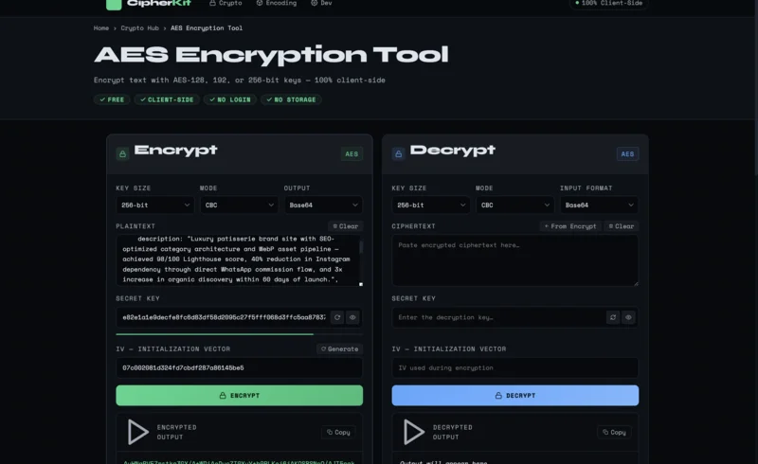The image size is (758, 464).
Task: Click the play icon beside Encrypted Output
Action: click(138, 432)
